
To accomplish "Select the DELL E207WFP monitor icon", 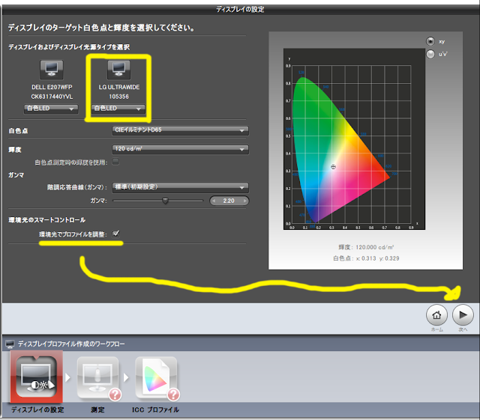I will pyautogui.click(x=52, y=69).
